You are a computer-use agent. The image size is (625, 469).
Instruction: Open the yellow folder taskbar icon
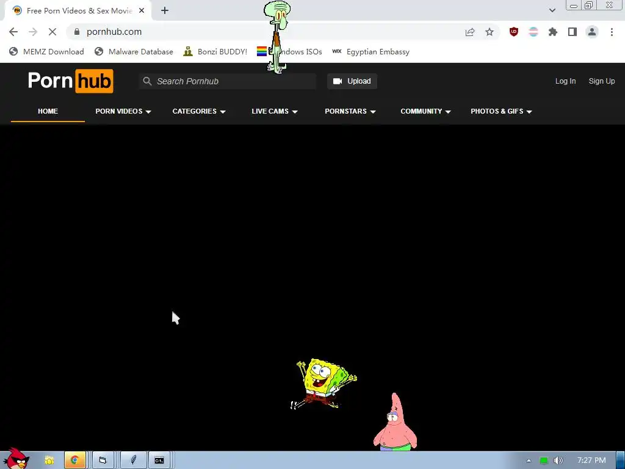click(x=49, y=460)
